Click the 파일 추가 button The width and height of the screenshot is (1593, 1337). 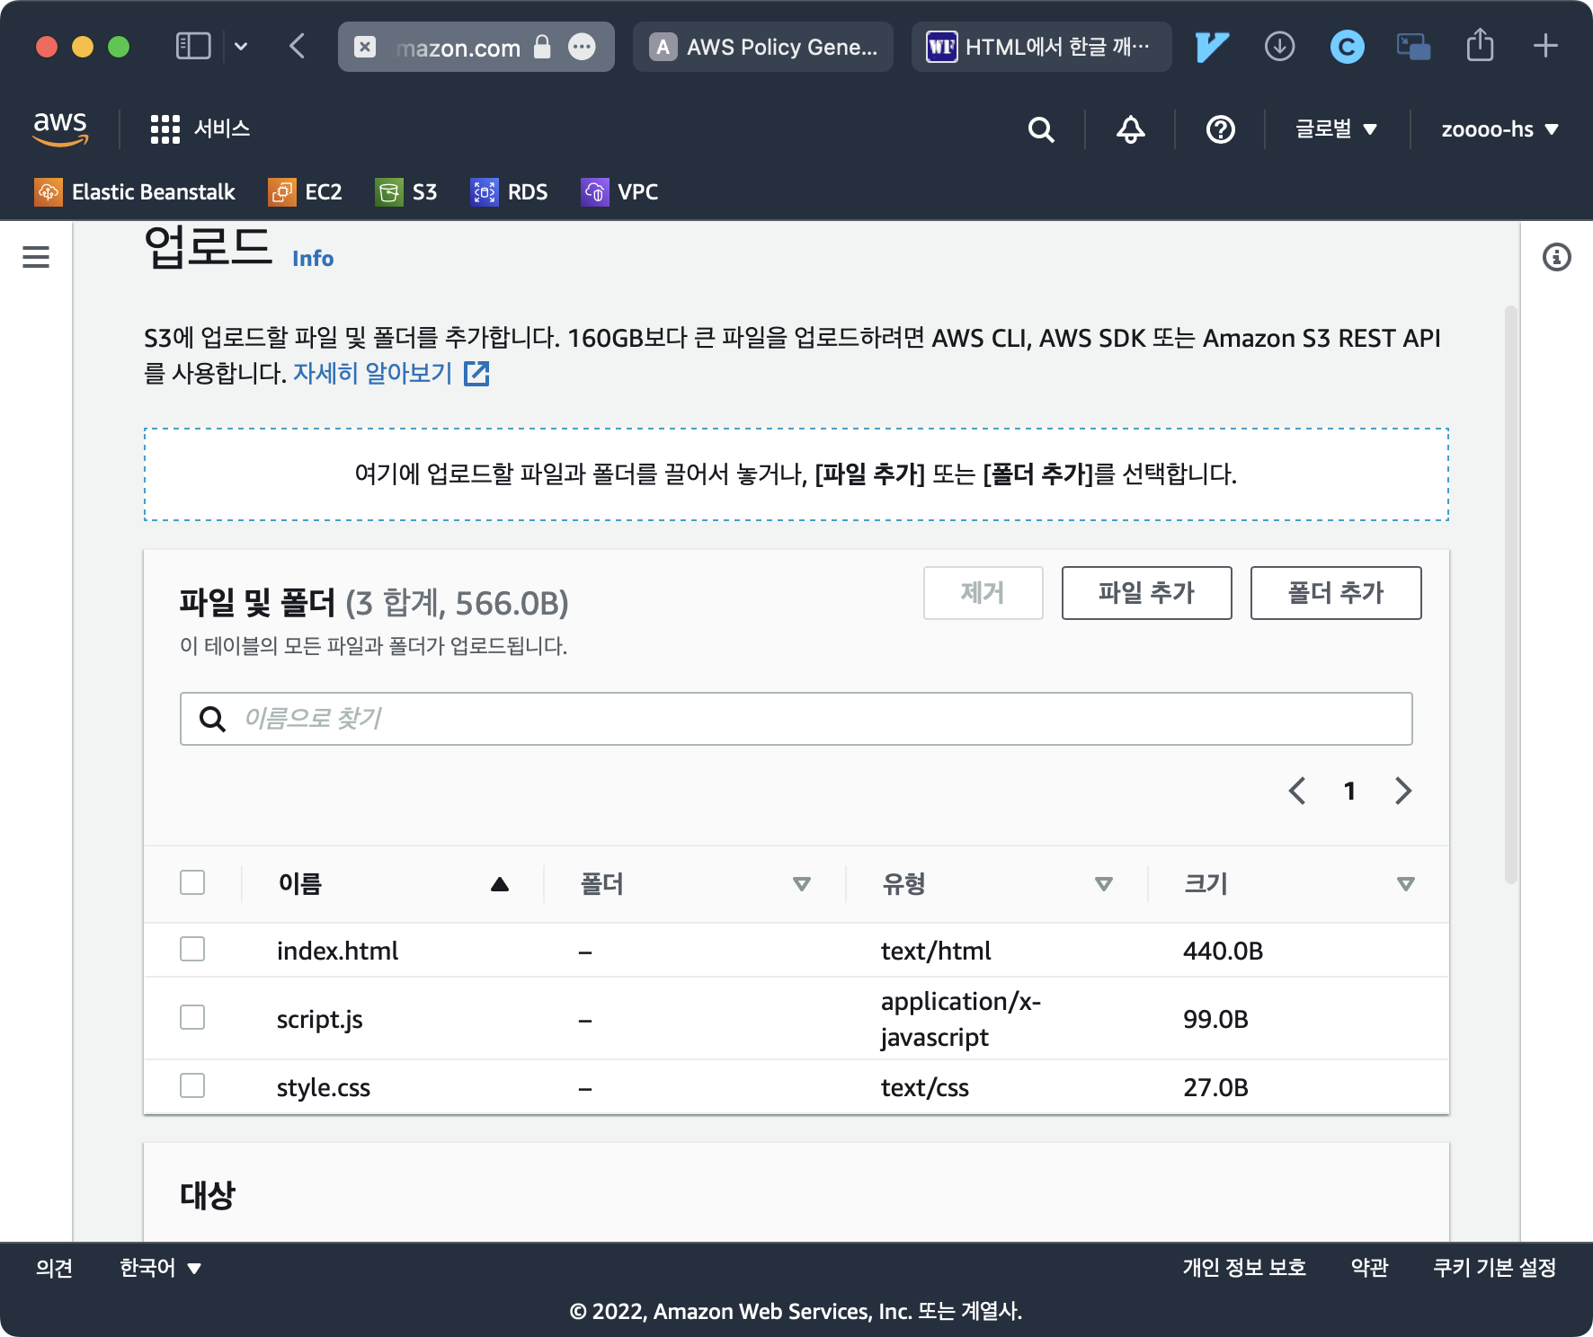pos(1146,593)
